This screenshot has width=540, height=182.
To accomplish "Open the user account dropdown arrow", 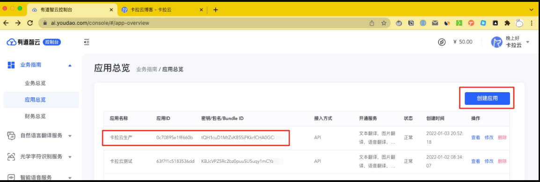I will (x=528, y=42).
